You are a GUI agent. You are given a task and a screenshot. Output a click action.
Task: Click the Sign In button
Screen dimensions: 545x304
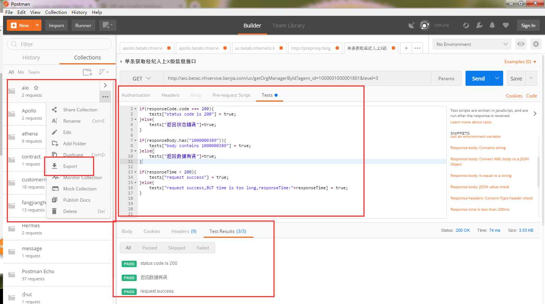[x=528, y=26]
